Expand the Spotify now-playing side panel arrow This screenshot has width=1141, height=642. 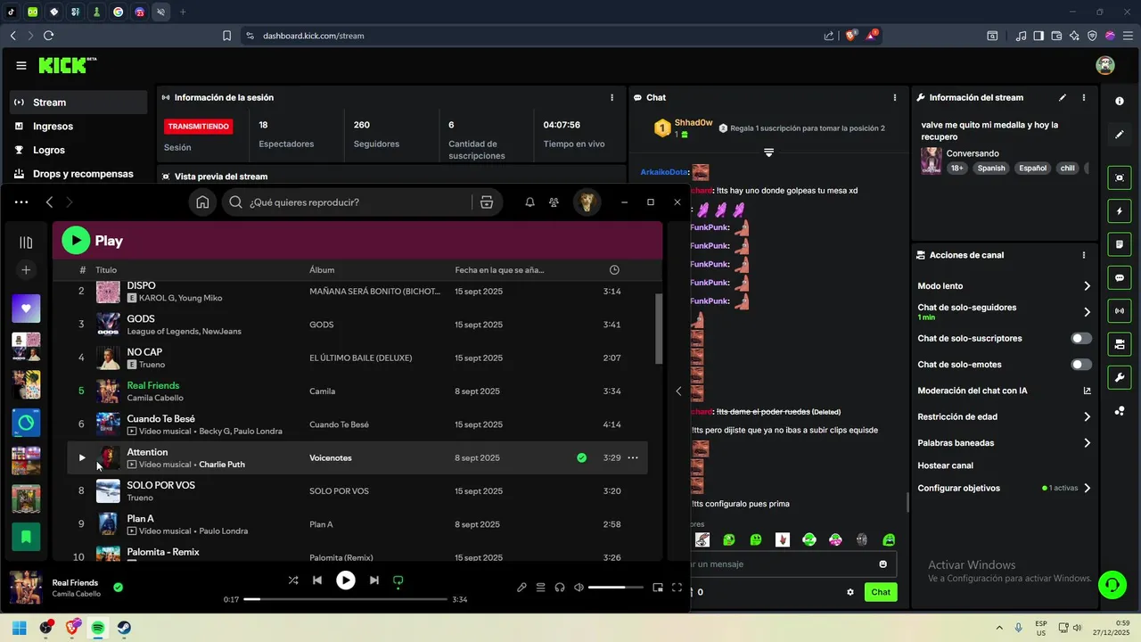(x=678, y=391)
